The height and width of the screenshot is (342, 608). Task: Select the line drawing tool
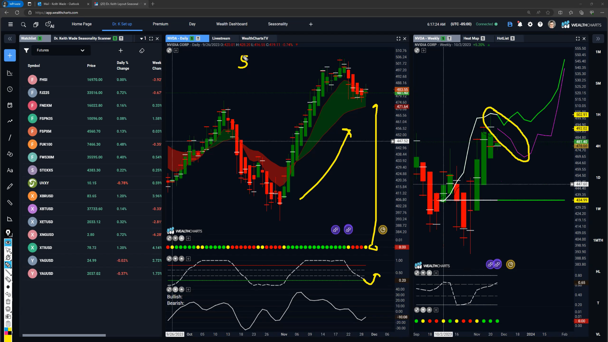[x=10, y=137]
